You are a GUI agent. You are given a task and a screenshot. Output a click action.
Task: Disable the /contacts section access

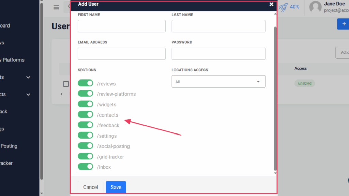[85, 115]
